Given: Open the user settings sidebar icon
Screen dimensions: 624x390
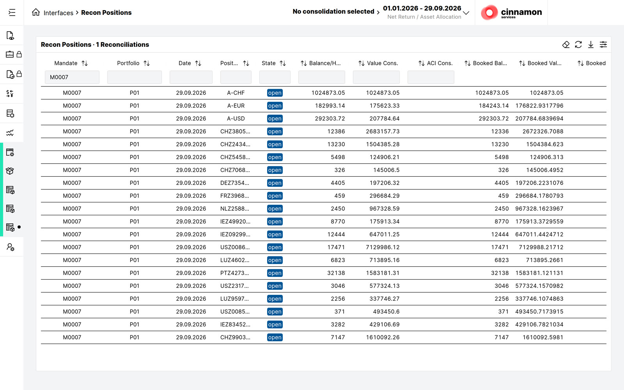Looking at the screenshot, I should (11, 247).
